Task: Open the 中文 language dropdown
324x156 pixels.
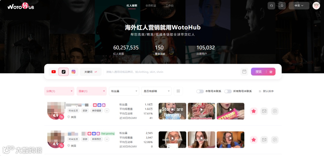Action: pyautogui.click(x=299, y=6)
